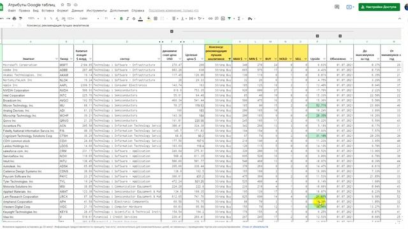408x229 pixels.
Task: Open the Файл menu
Action: (x=11, y=11)
